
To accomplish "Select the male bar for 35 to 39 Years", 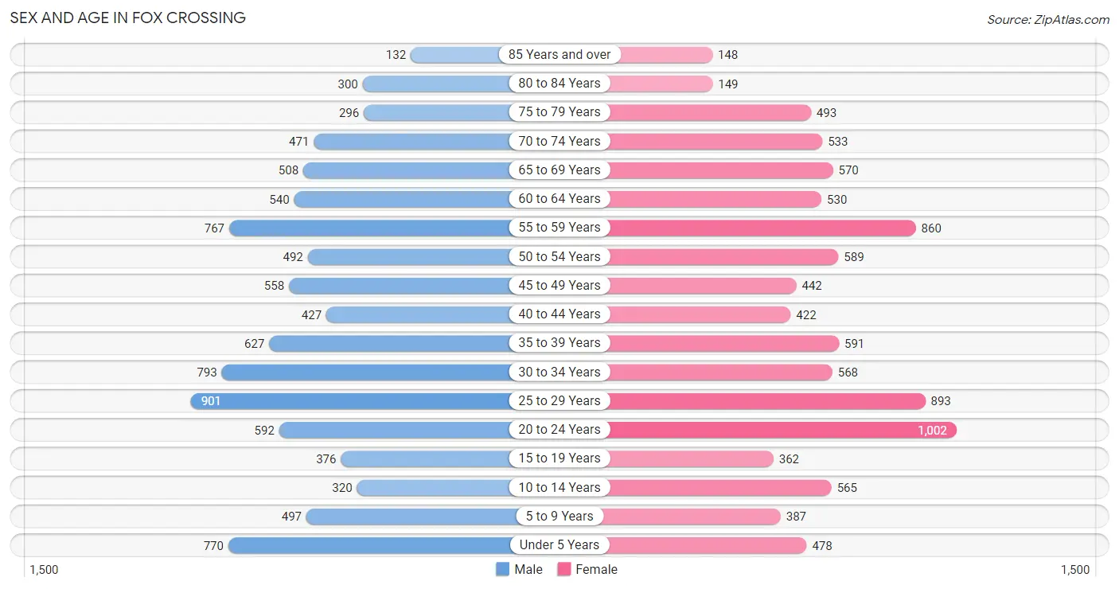I will pyautogui.click(x=390, y=343).
